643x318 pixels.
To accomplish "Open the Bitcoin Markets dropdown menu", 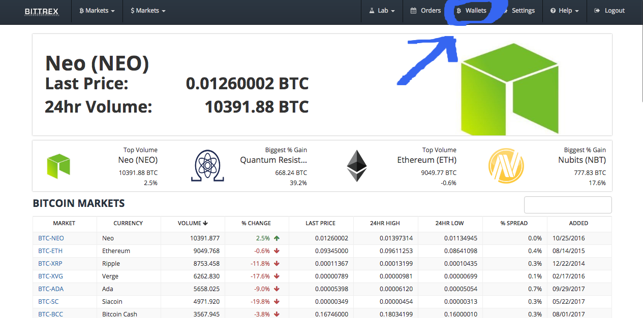I will pos(97,11).
